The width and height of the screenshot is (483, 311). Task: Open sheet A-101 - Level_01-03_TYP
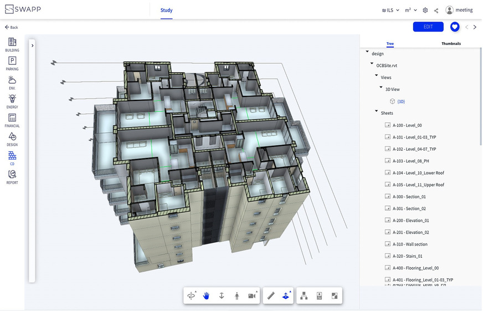410,137
